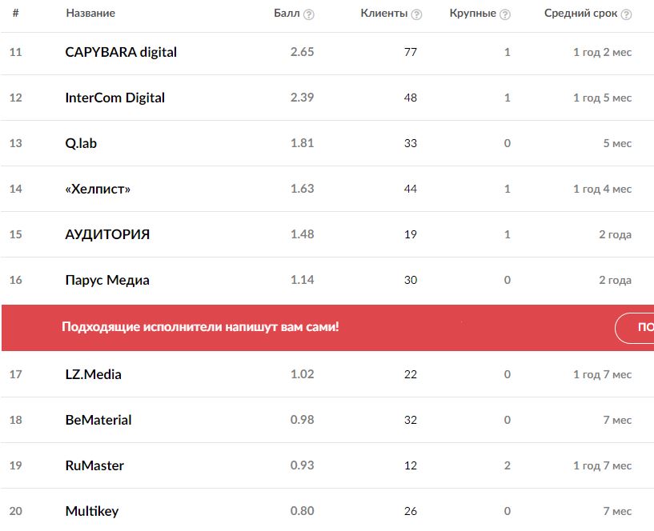Open RuMaster agency link
Screen dimensions: 654x531
[x=94, y=465]
